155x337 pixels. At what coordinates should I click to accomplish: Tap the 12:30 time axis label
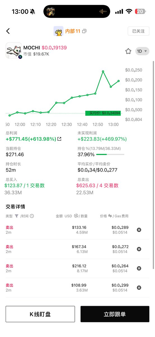(x=66, y=124)
